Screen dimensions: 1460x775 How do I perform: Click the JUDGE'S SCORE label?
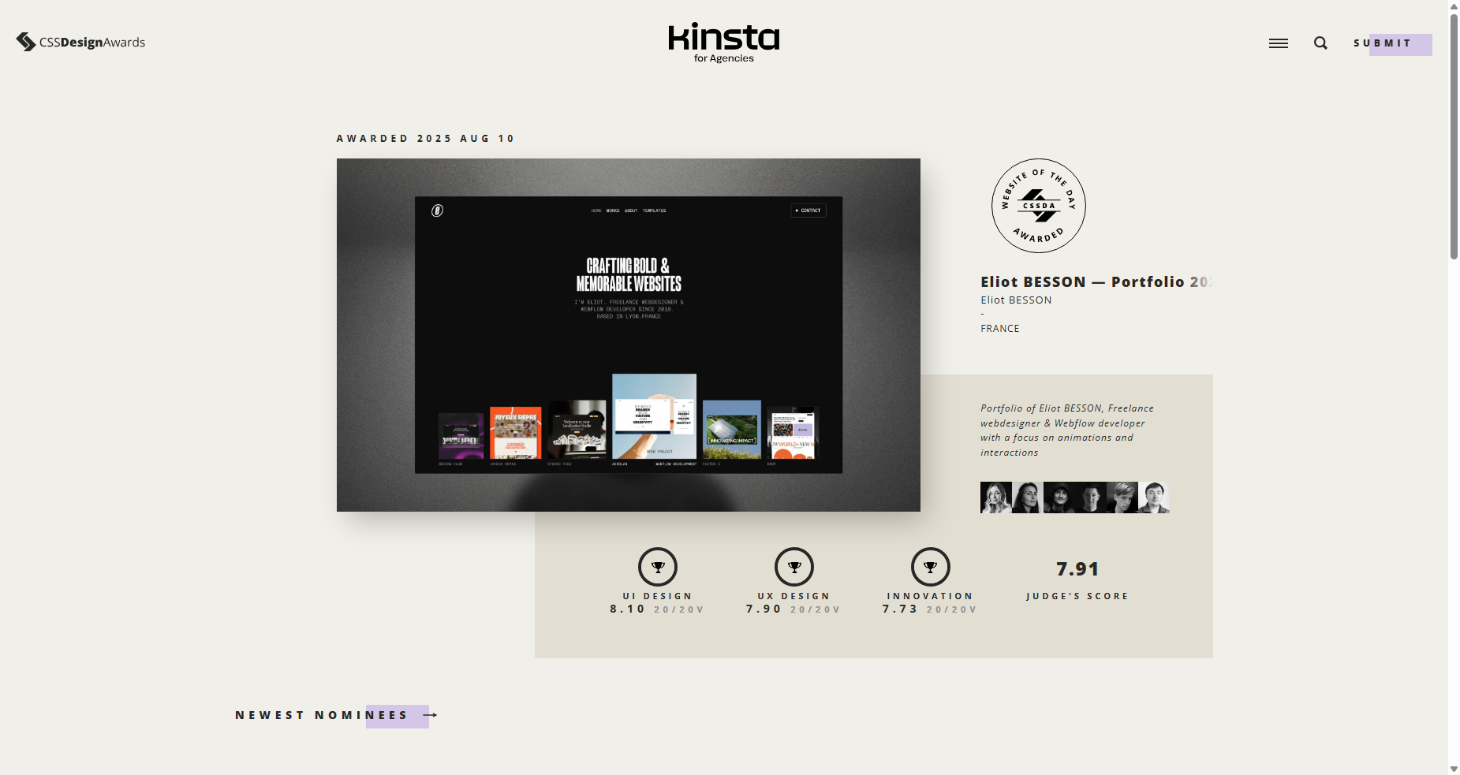click(x=1077, y=597)
